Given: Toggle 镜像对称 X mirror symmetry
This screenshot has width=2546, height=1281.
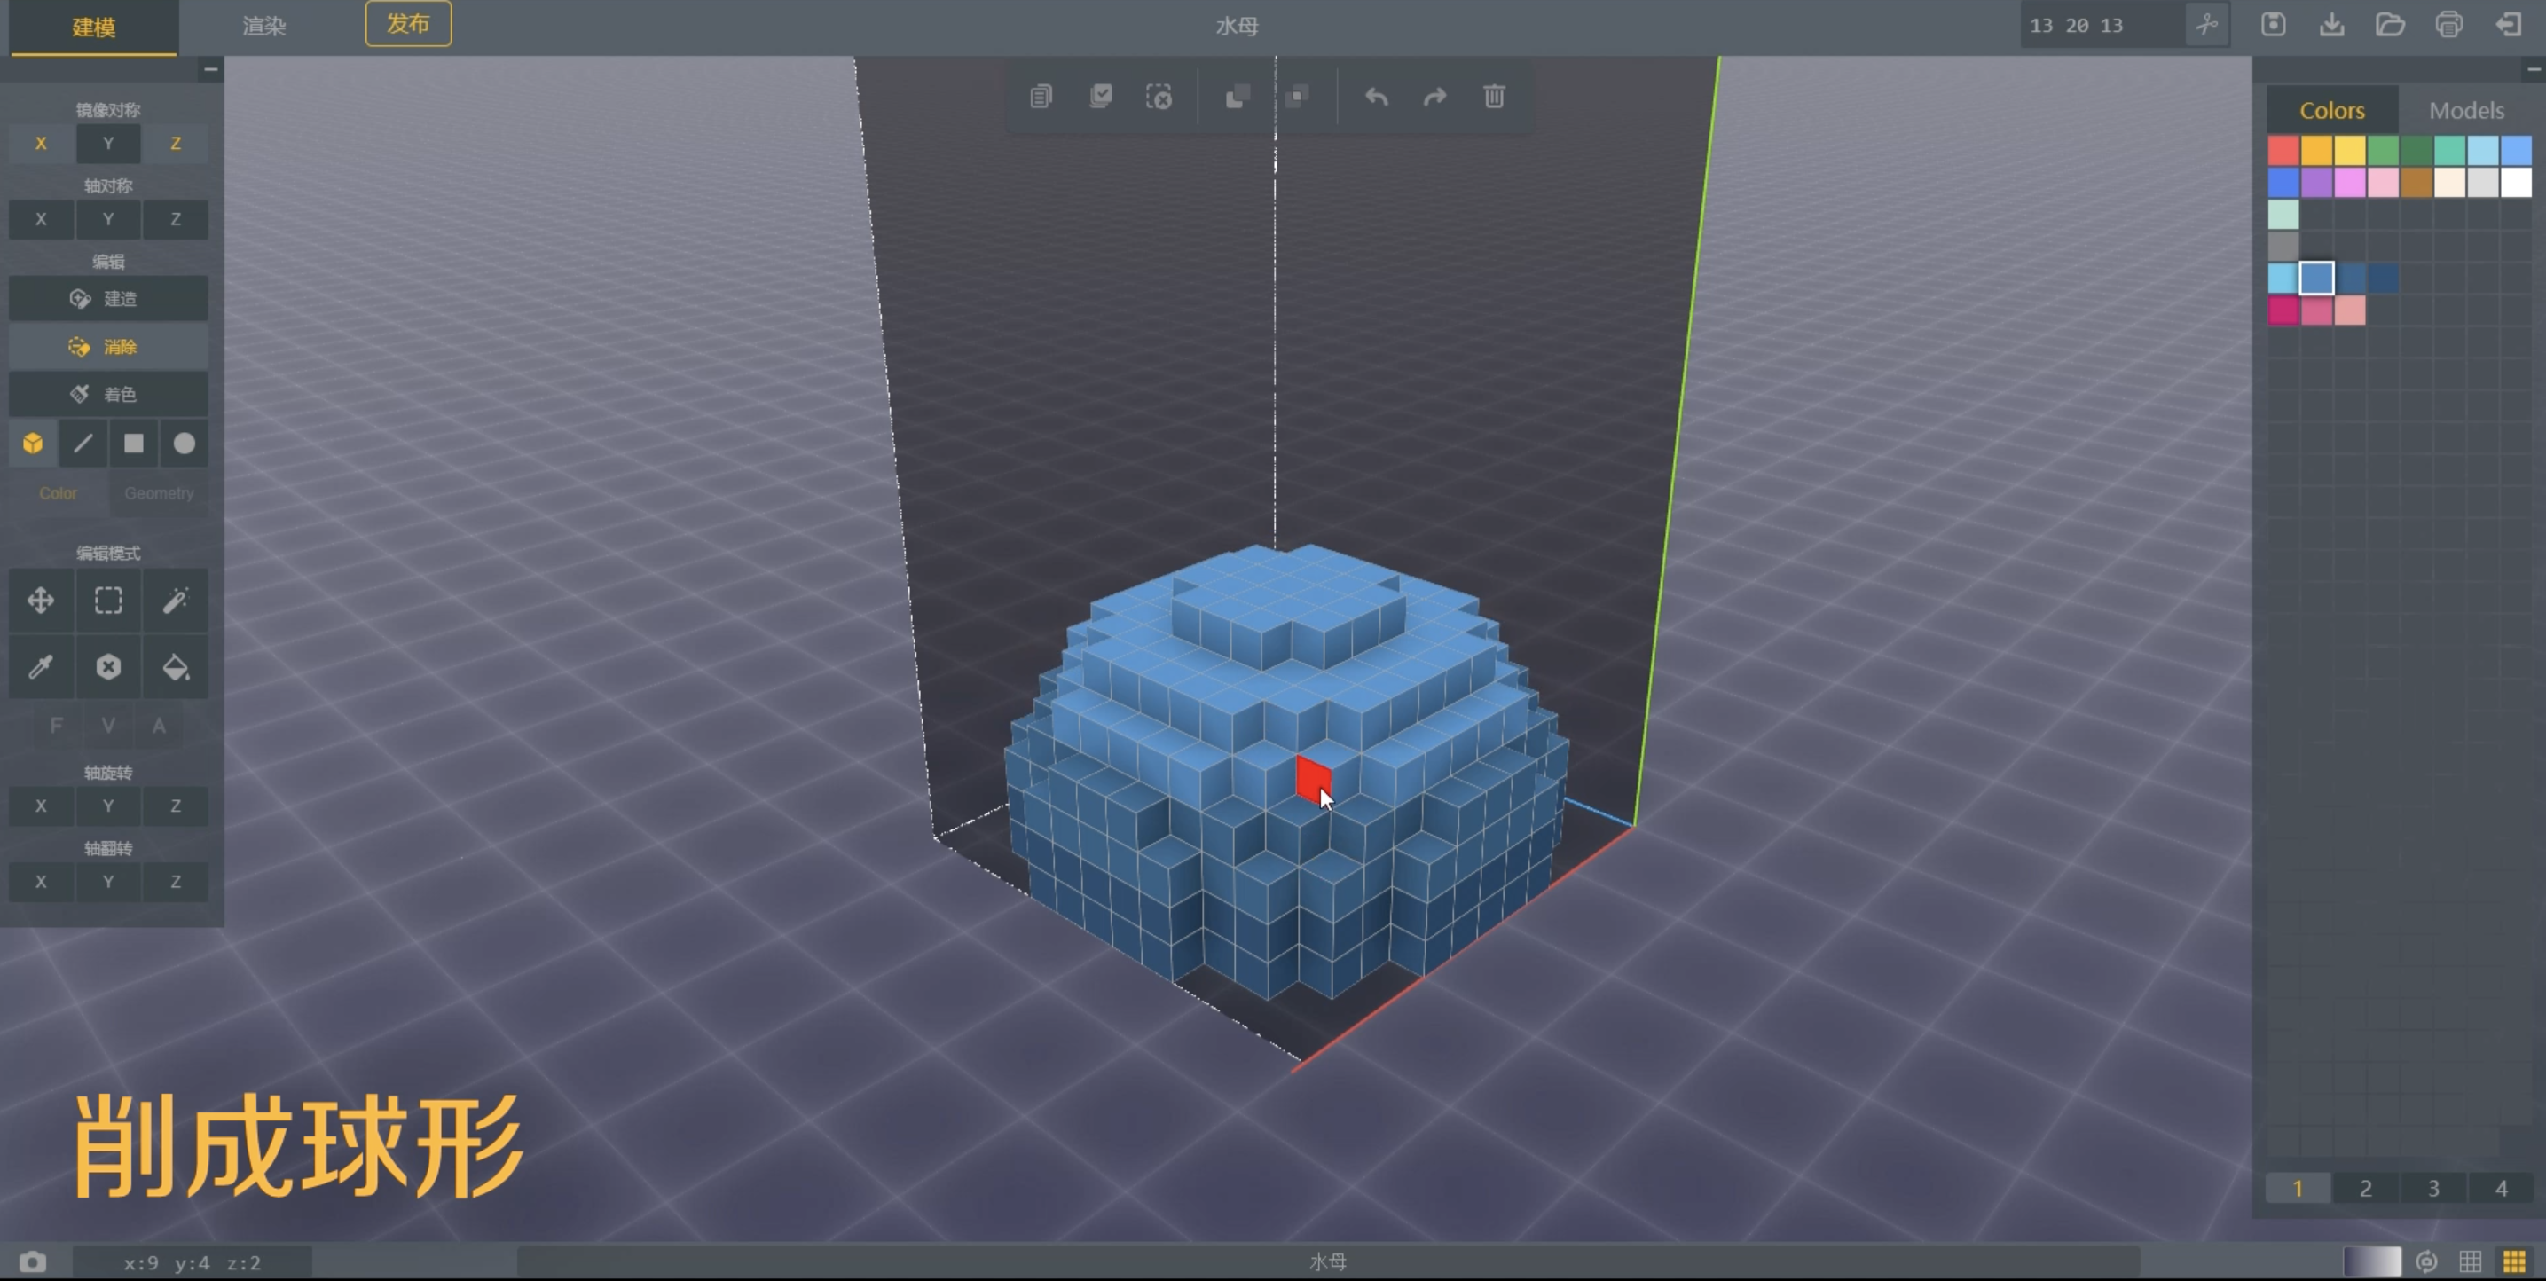Looking at the screenshot, I should pos(41,144).
